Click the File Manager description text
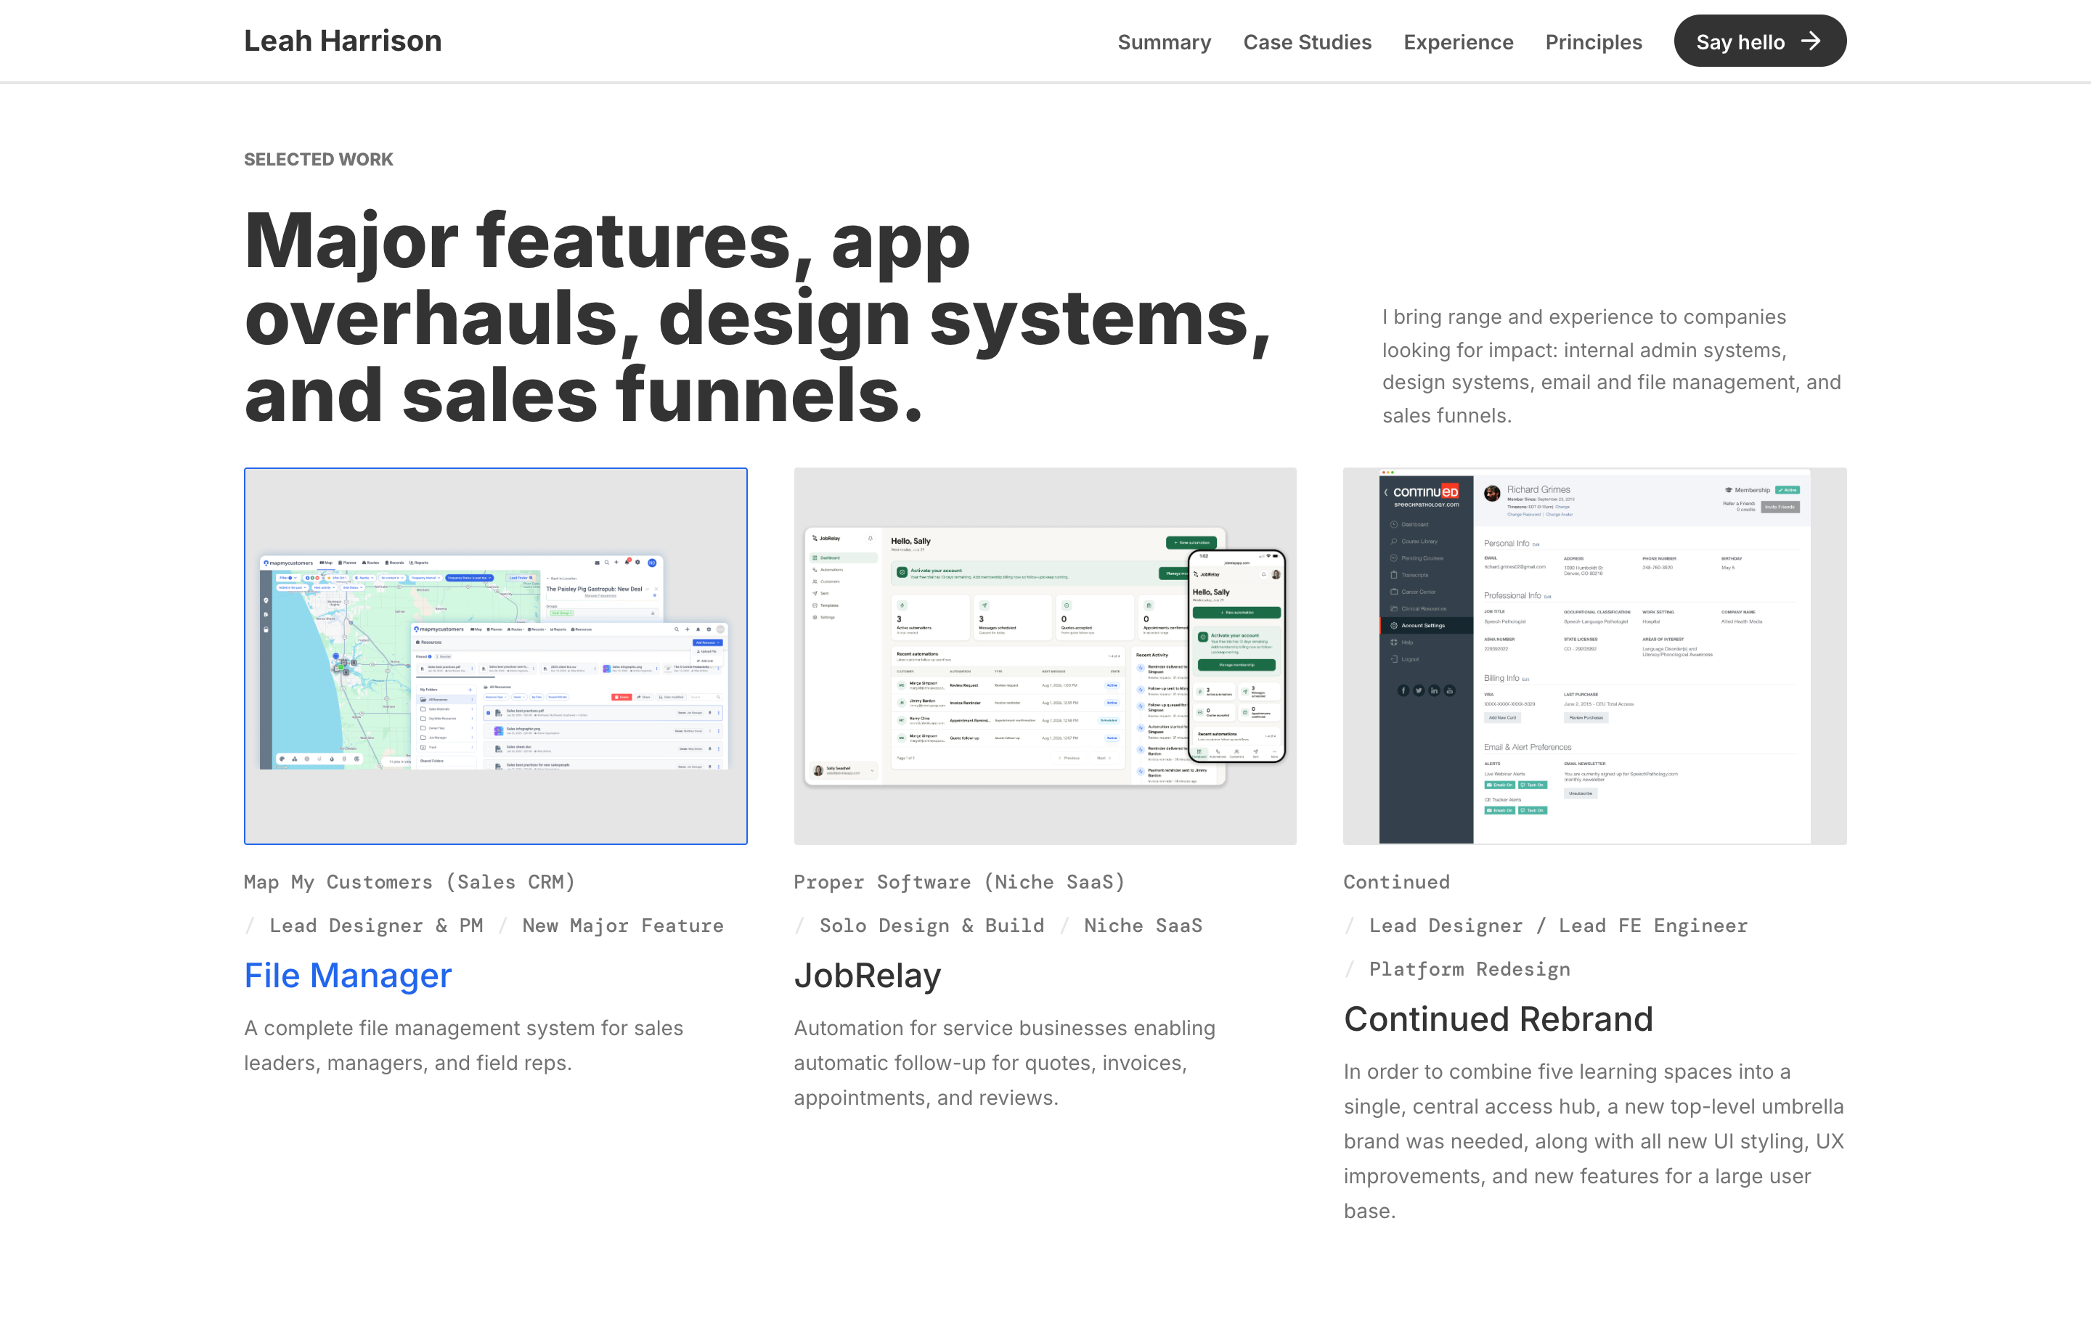 pyautogui.click(x=464, y=1045)
